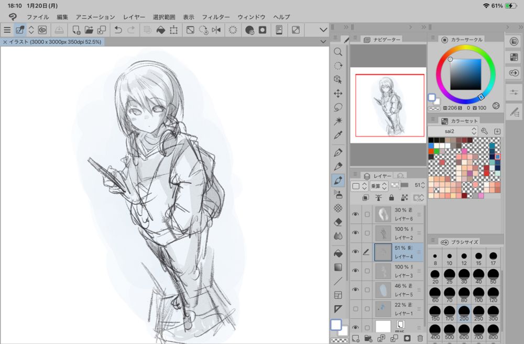524x344 pixels.
Task: Pick the Eyedropper tool
Action: (x=338, y=135)
